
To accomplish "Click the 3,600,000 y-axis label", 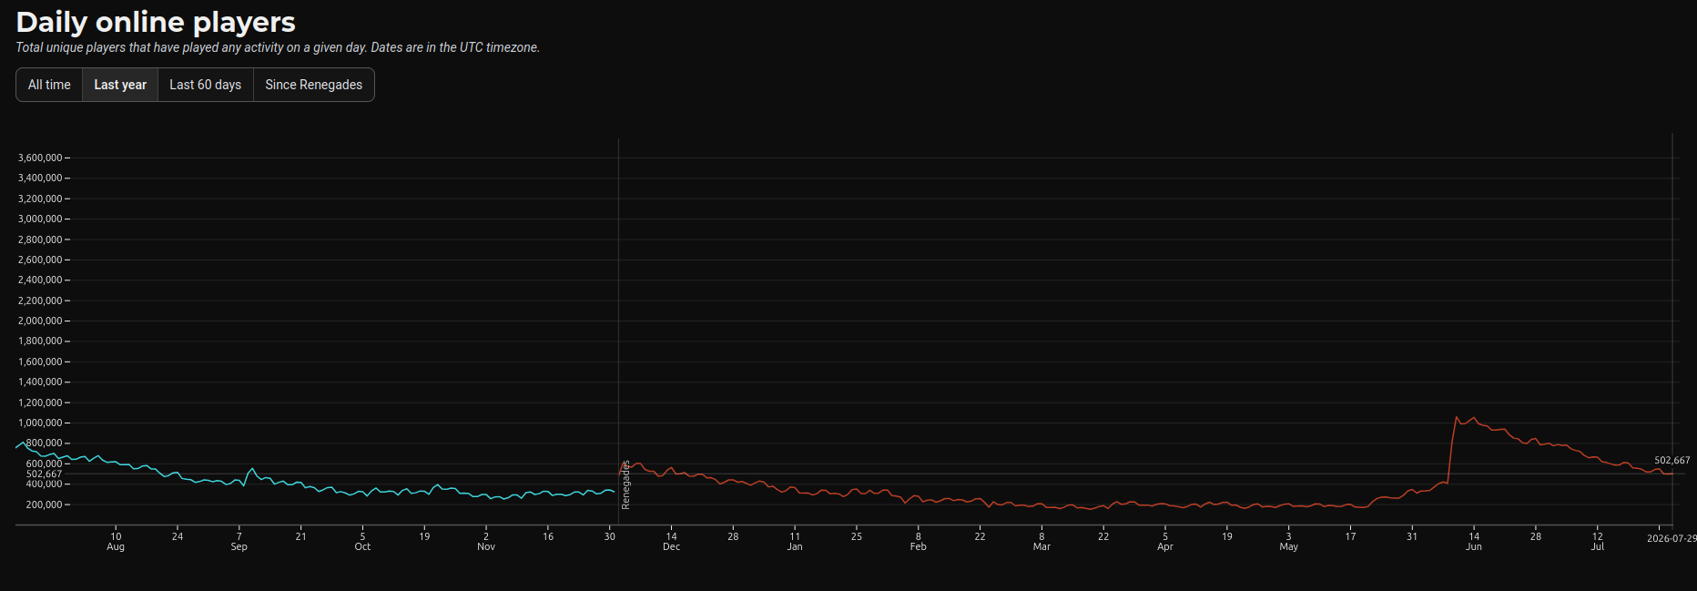I will tap(40, 158).
